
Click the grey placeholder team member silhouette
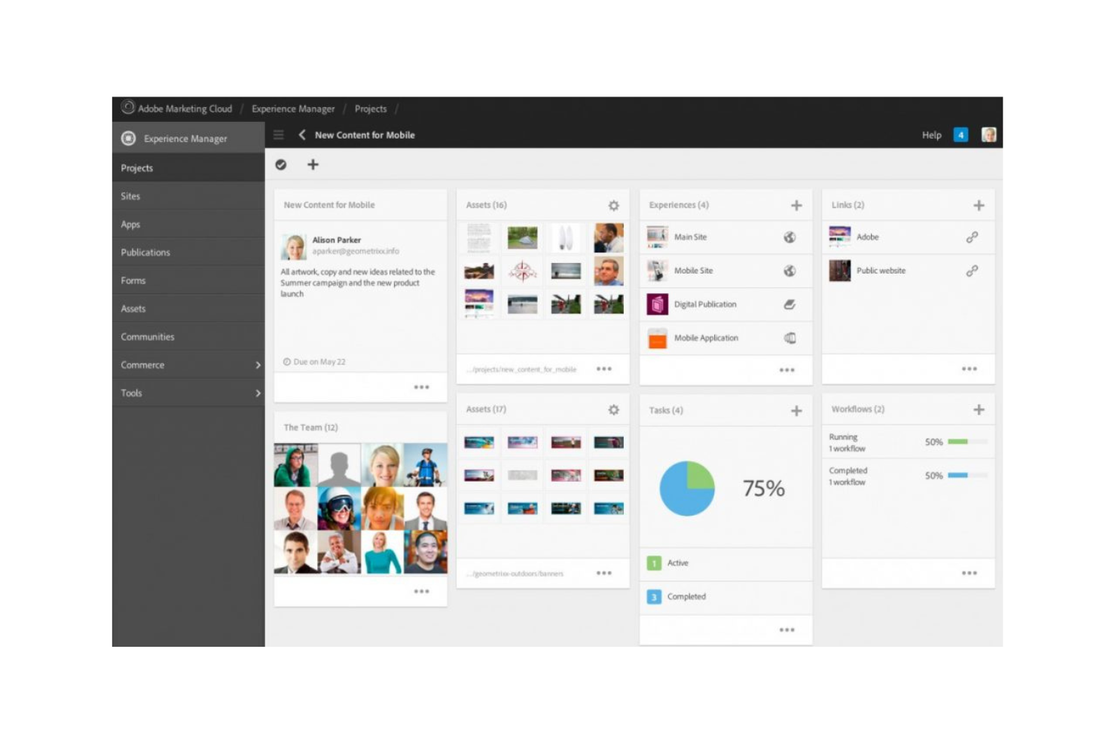(339, 465)
